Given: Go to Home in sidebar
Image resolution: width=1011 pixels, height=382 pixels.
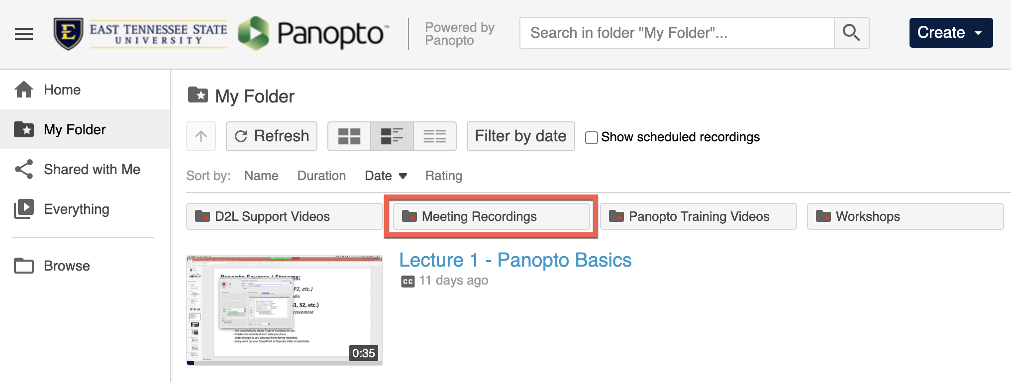Looking at the screenshot, I should tap(62, 90).
